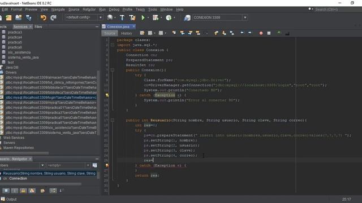Collapse the Reusuario method fold on line 17
The width and height of the screenshot is (362, 203).
(x=112, y=120)
